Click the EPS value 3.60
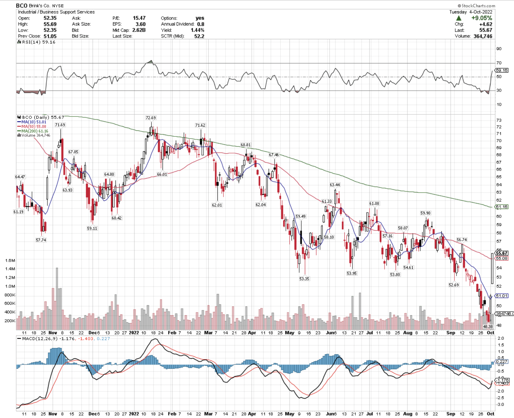The height and width of the screenshot is (418, 514). [140, 24]
